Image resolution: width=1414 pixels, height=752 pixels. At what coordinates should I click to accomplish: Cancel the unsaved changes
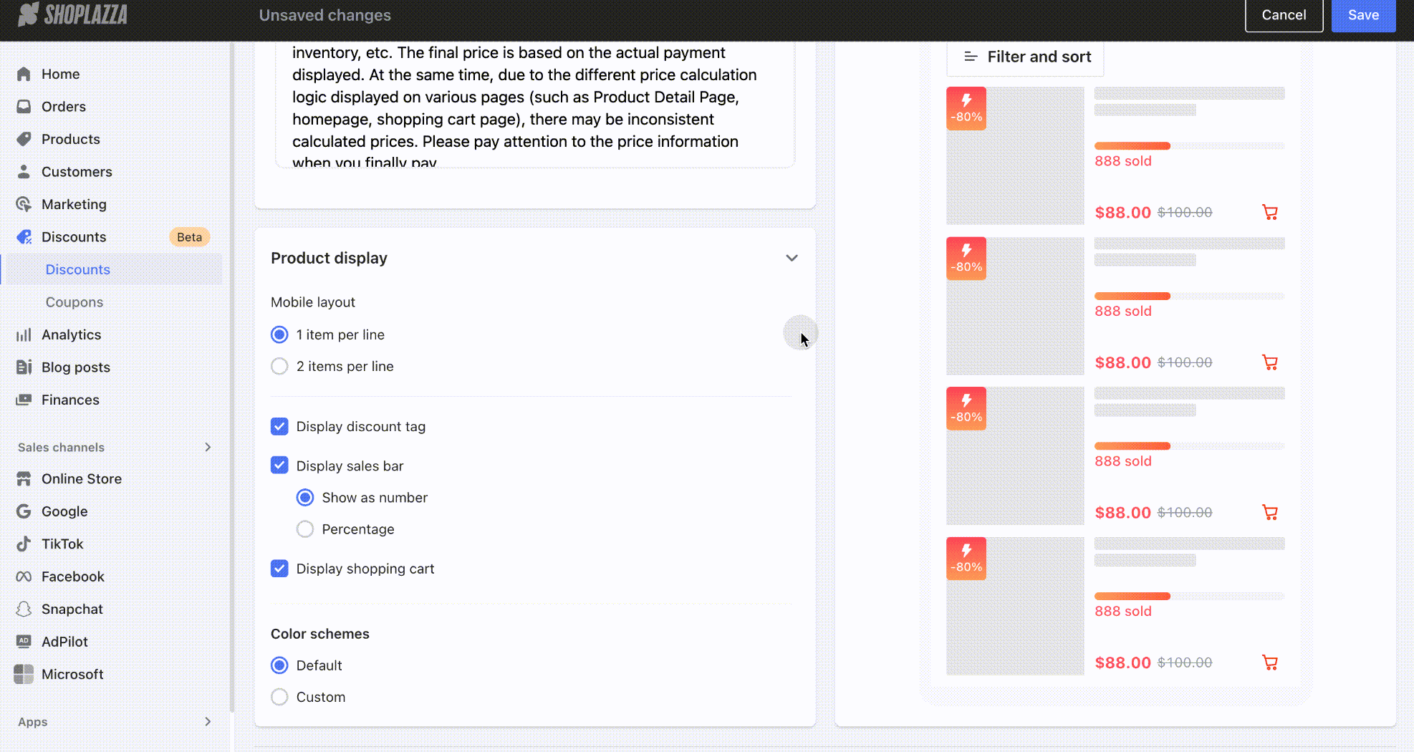coord(1283,15)
